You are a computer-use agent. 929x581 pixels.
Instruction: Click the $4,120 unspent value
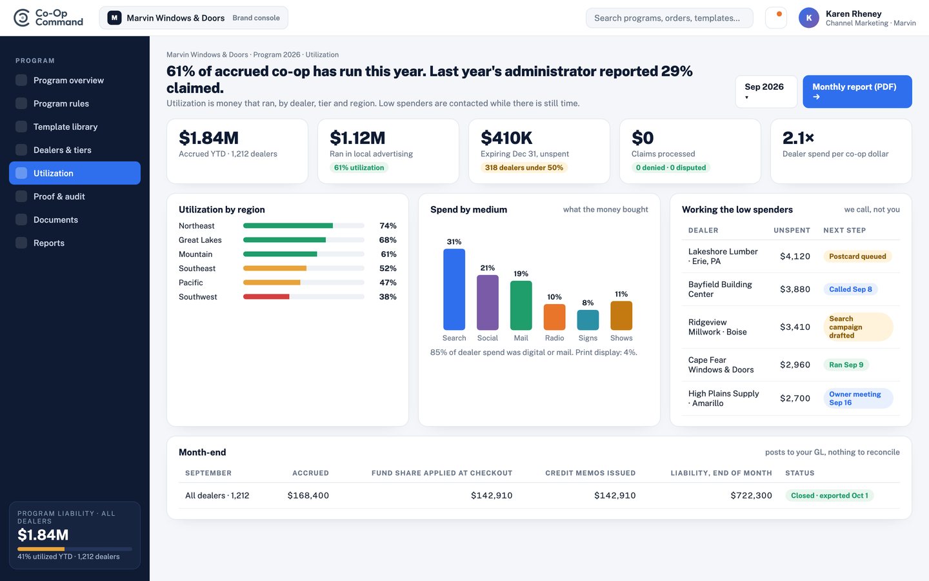795,256
